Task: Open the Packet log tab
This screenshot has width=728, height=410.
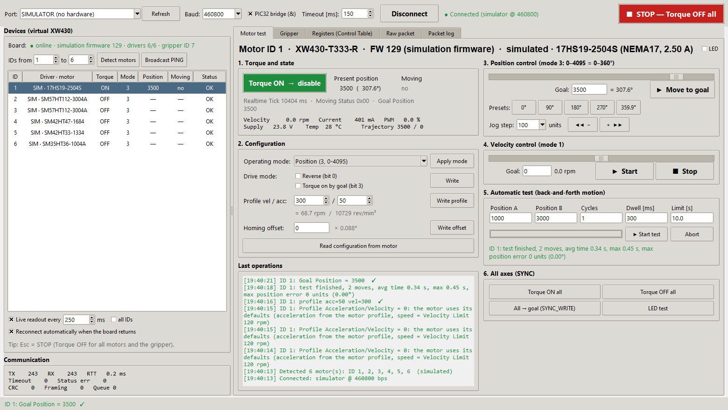Action: tap(441, 34)
